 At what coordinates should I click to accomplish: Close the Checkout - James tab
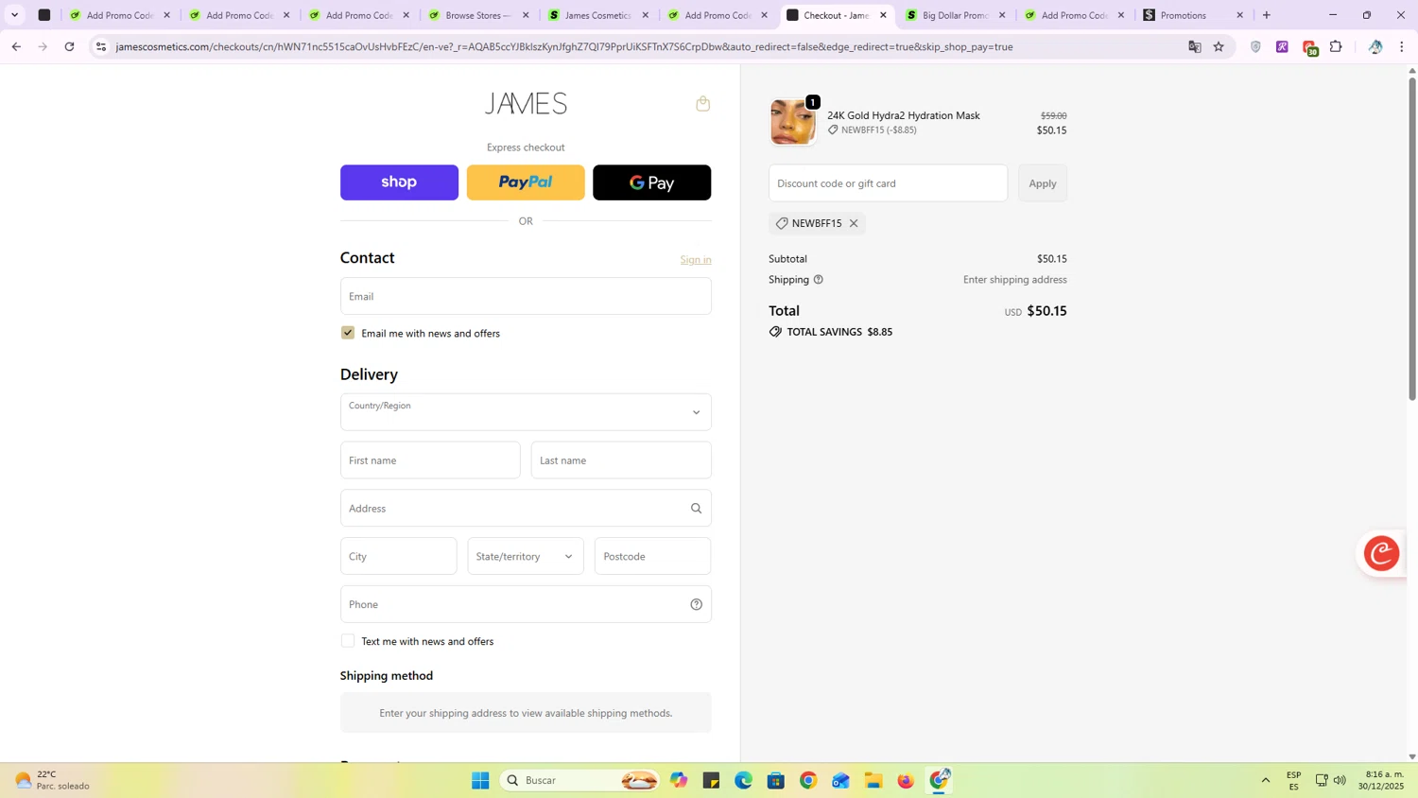[x=884, y=15]
